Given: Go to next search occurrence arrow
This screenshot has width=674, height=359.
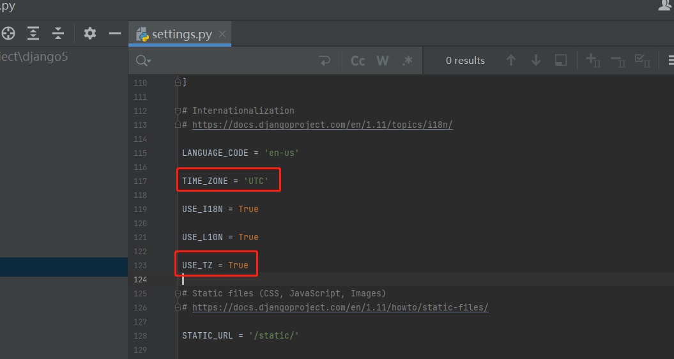Looking at the screenshot, I should (x=535, y=60).
